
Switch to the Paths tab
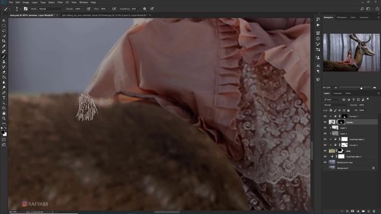[348, 93]
